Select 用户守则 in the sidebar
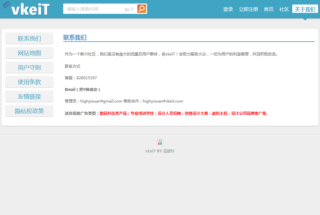This screenshot has width=320, height=215. click(29, 67)
